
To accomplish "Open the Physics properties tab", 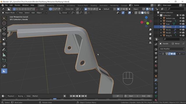I will coord(156,88).
